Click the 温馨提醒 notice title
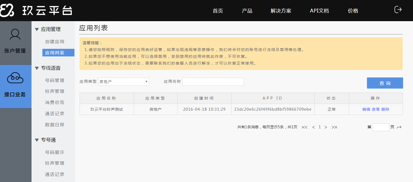The height and width of the screenshot is (182, 413). pyautogui.click(x=92, y=43)
